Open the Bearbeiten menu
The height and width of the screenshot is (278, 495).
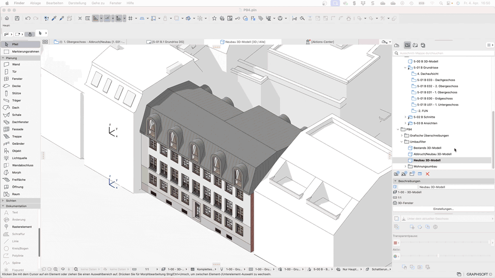point(55,3)
